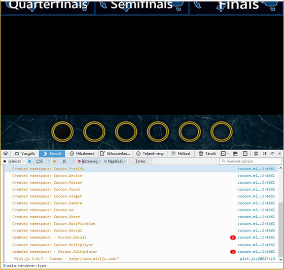Click the responsive design mode icon
284x270 pixels.
245,153
